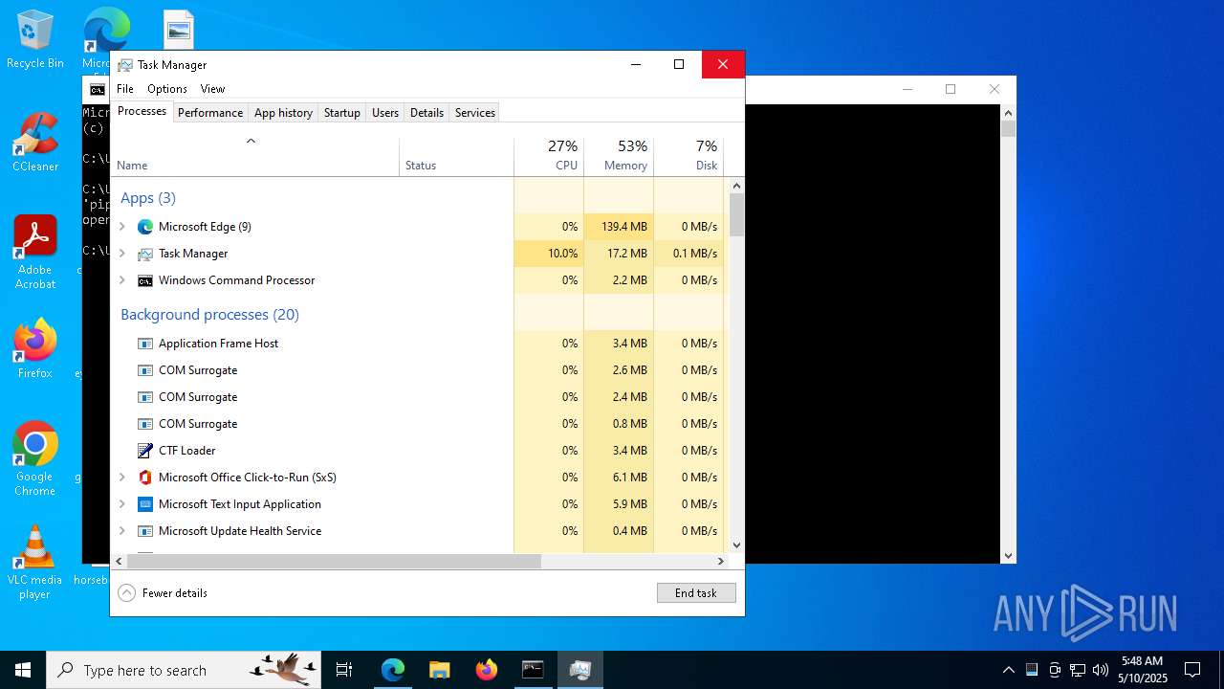Open File Explorer from taskbar
Screen dimensions: 1224x689
click(x=439, y=670)
